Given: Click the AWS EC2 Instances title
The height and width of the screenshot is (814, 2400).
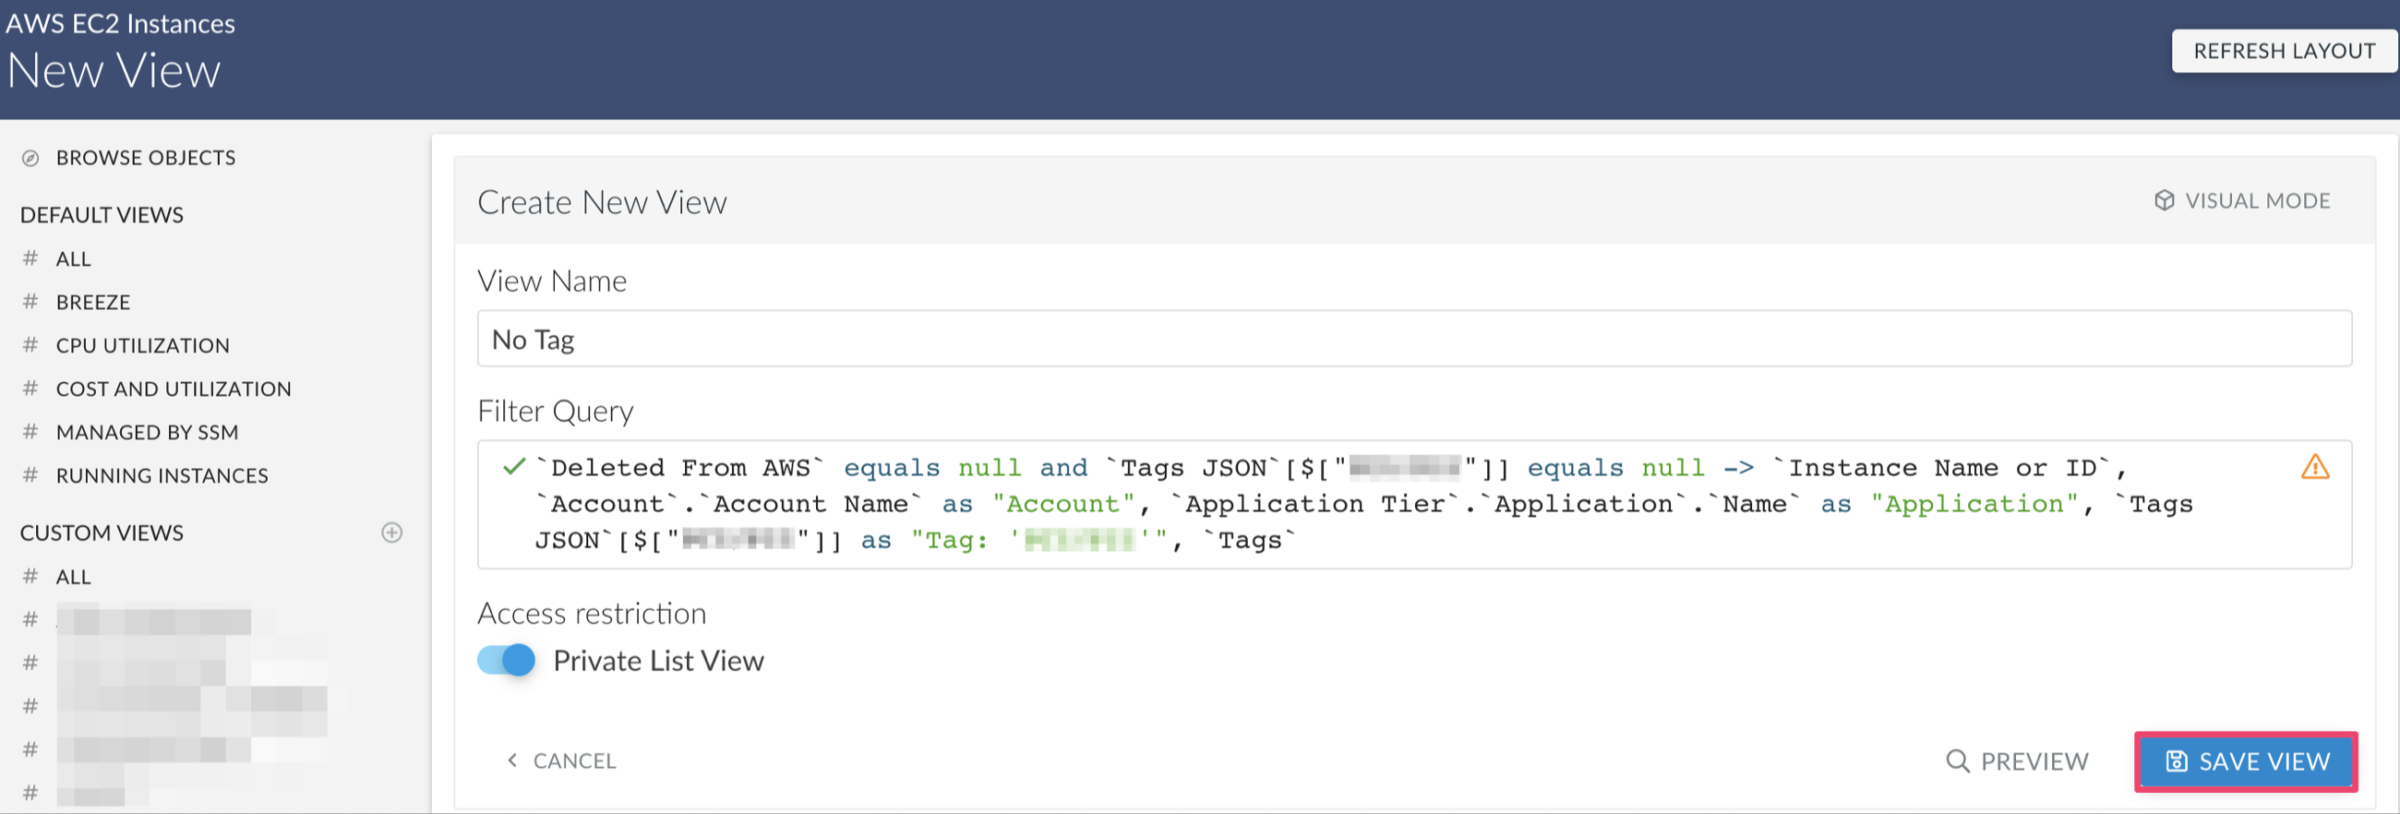Looking at the screenshot, I should tap(120, 23).
